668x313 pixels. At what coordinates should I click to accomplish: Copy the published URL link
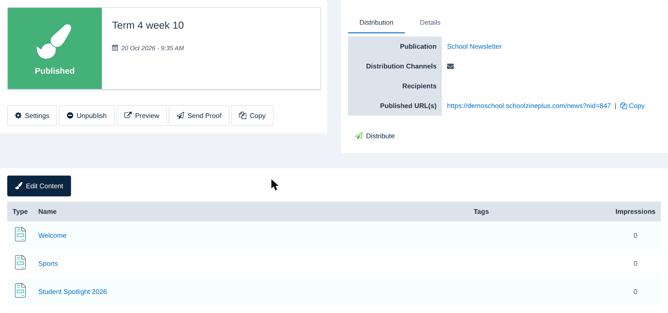point(632,106)
